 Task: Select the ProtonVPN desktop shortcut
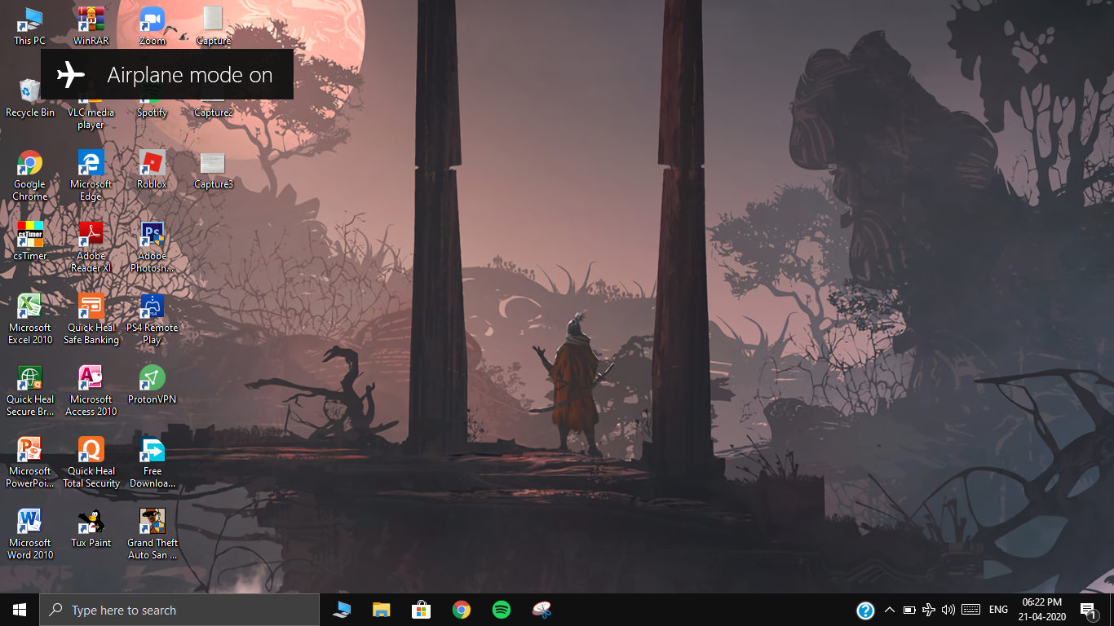[152, 385]
